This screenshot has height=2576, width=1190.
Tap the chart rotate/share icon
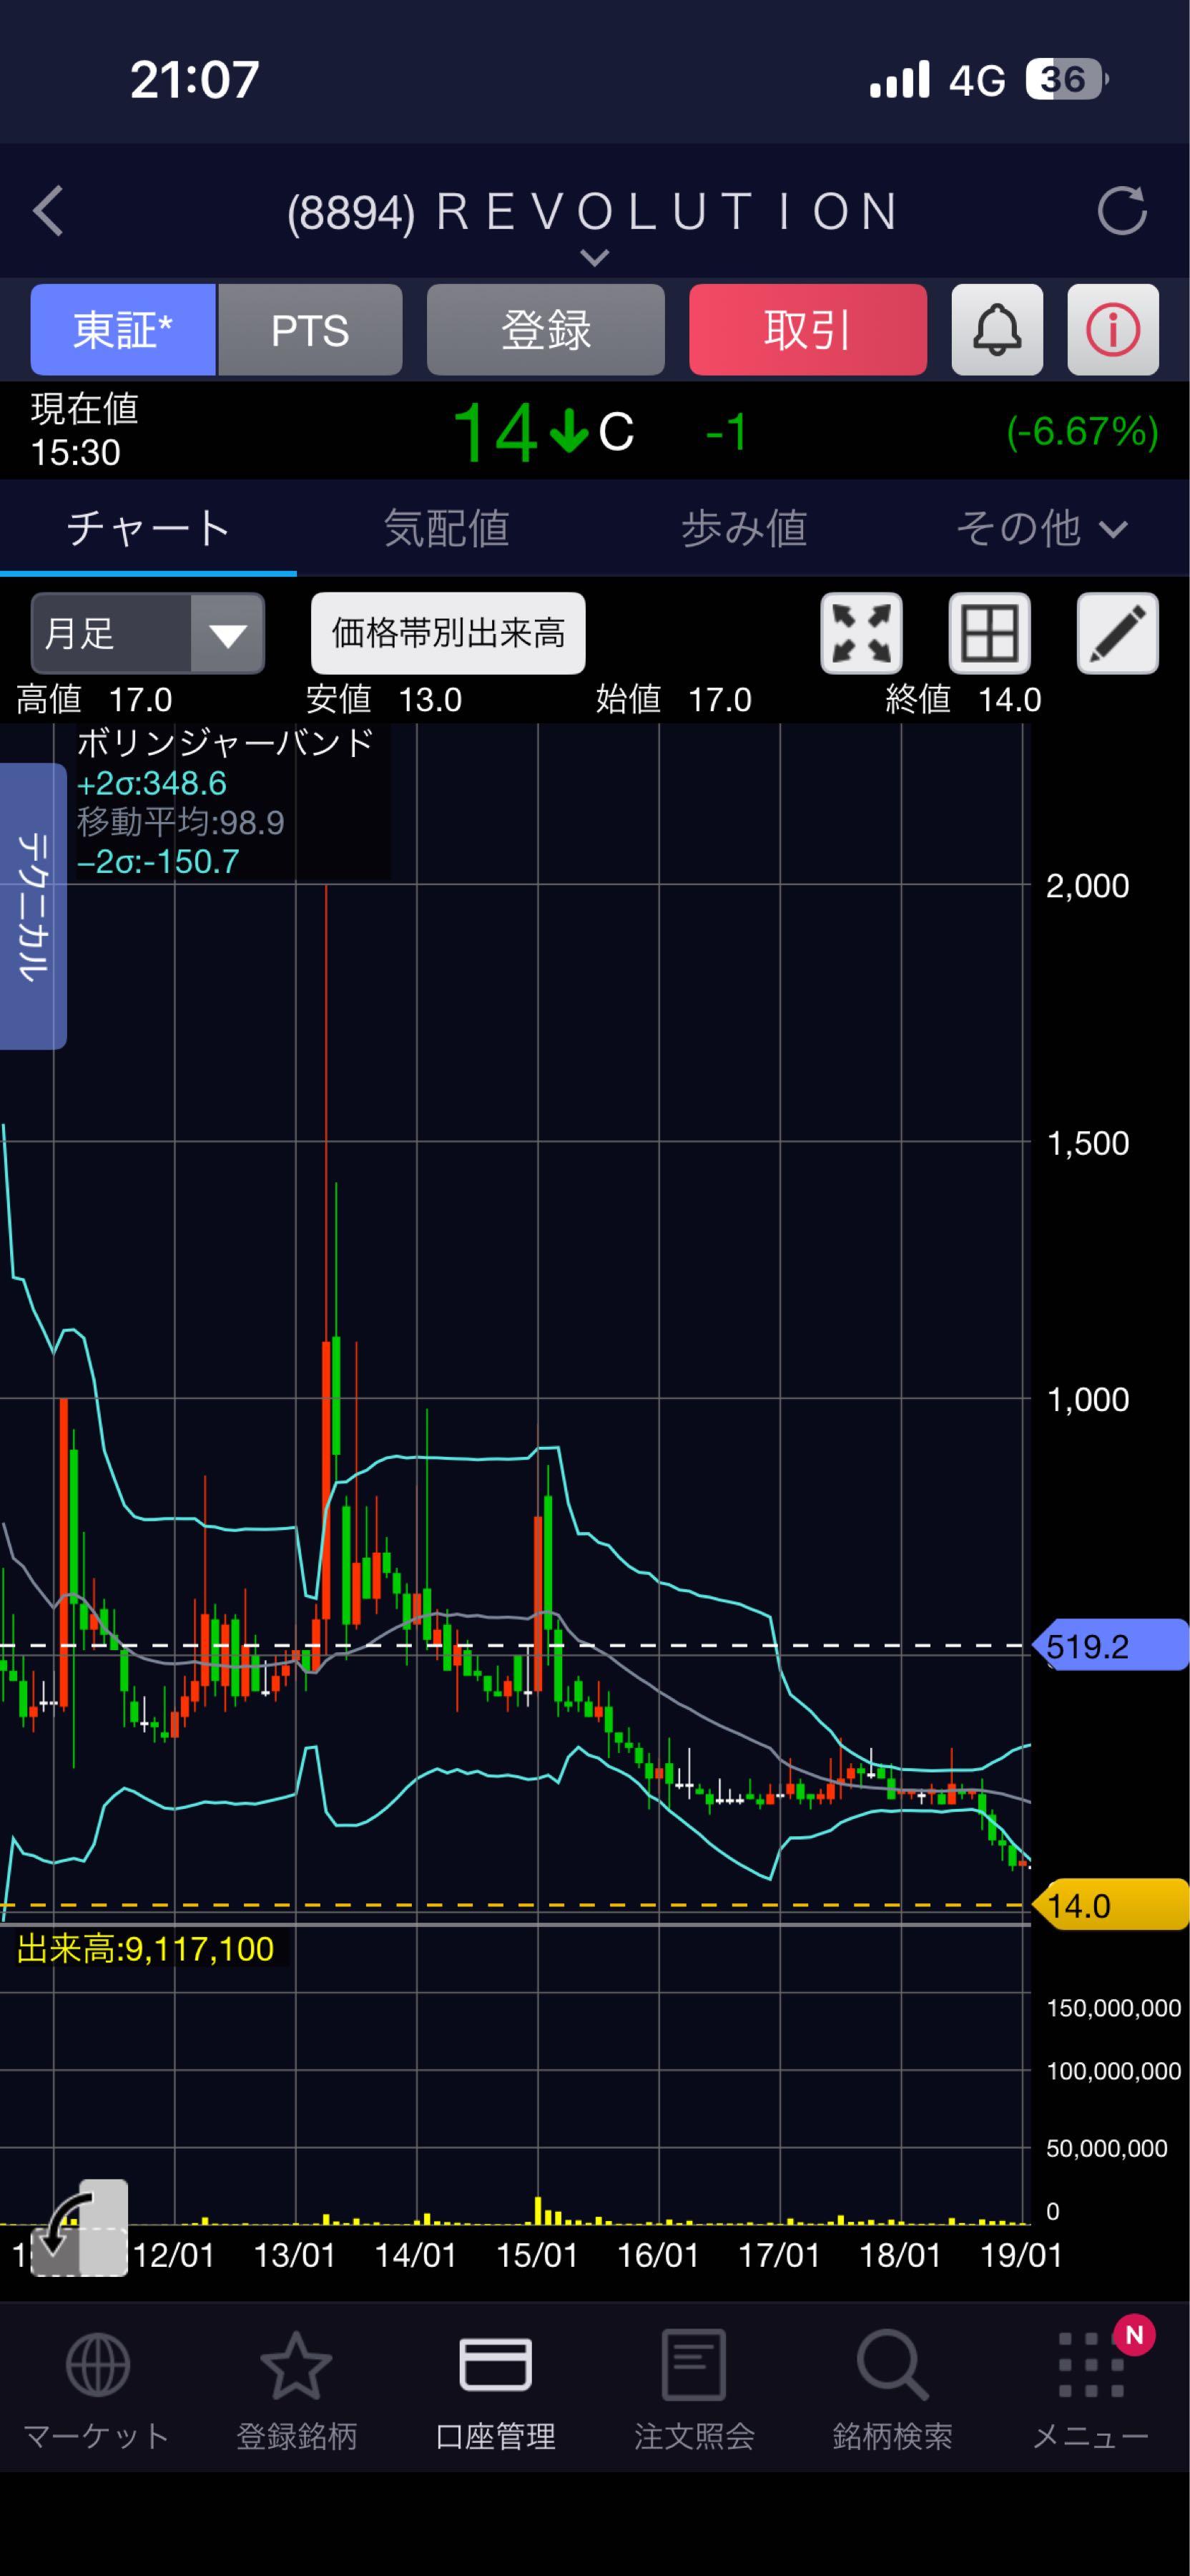(80, 2227)
